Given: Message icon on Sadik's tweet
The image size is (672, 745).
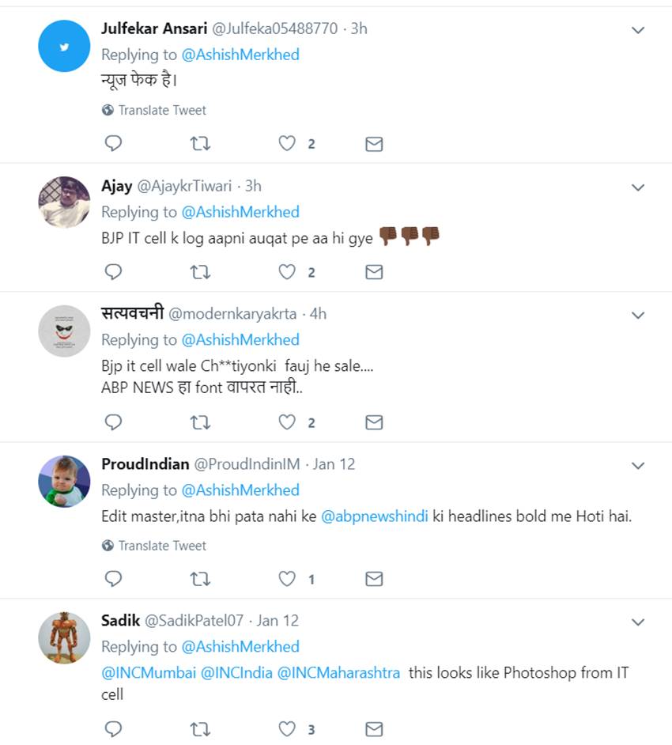Looking at the screenshot, I should 374,728.
